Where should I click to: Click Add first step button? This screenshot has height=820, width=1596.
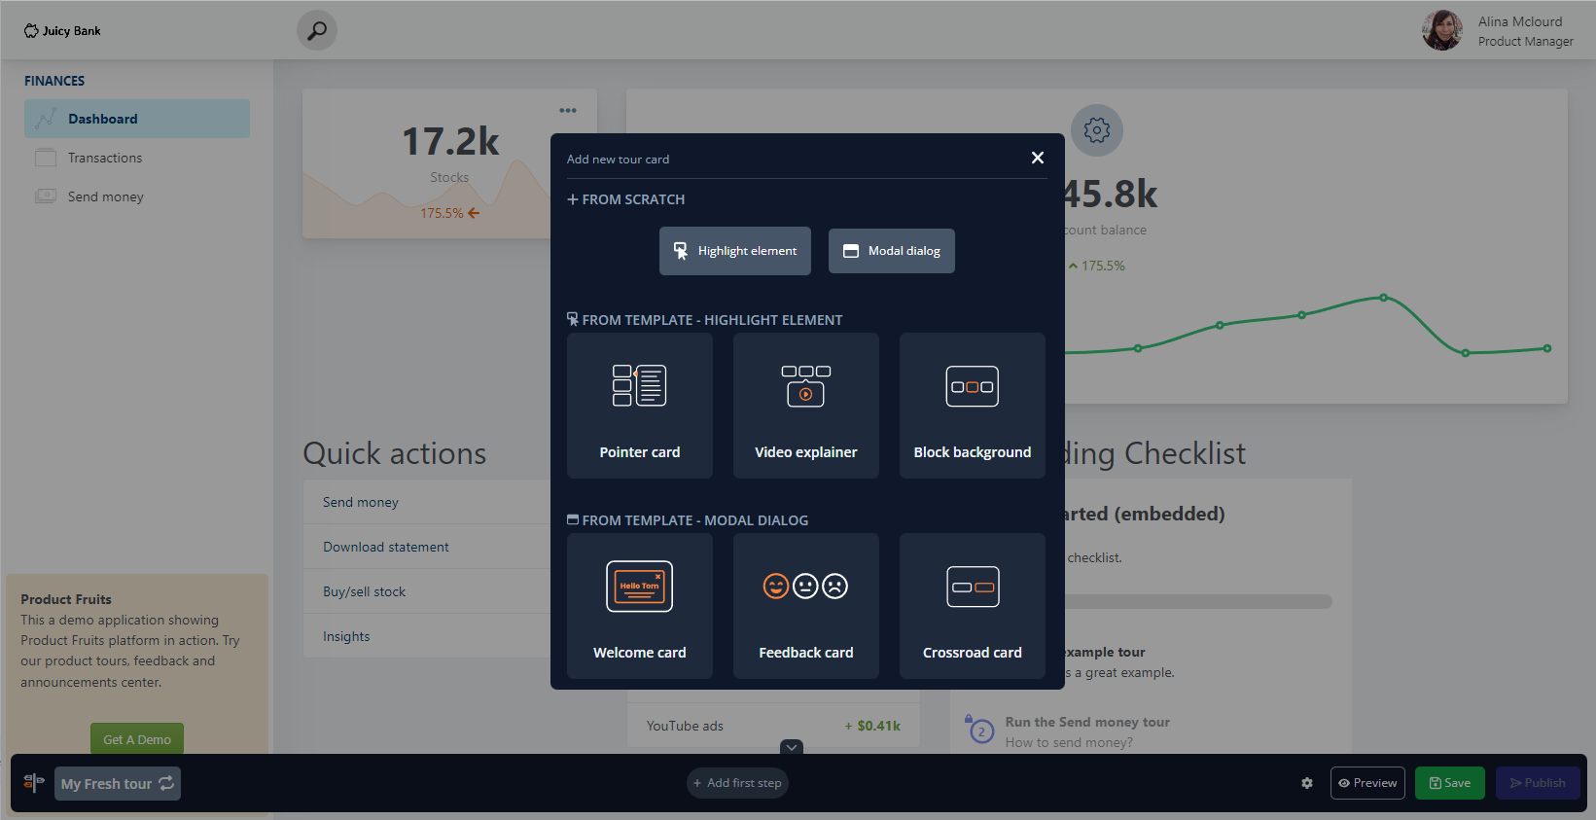pyautogui.click(x=737, y=783)
